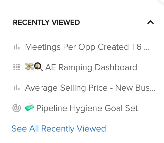Collapse the Recently Viewed section chevron
Screen dimensions: 164x143
151,22
